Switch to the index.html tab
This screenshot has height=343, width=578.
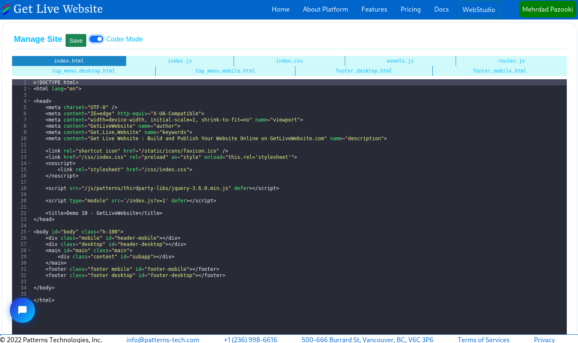[x=69, y=61]
